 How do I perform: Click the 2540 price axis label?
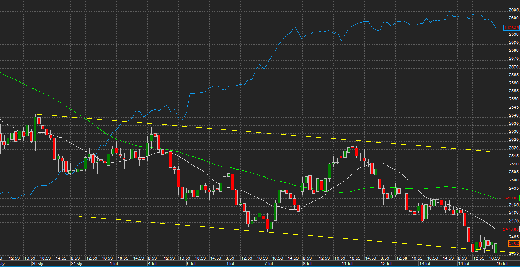tap(513, 115)
